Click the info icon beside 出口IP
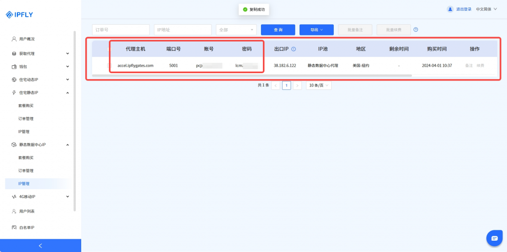The image size is (507, 252). (294, 49)
